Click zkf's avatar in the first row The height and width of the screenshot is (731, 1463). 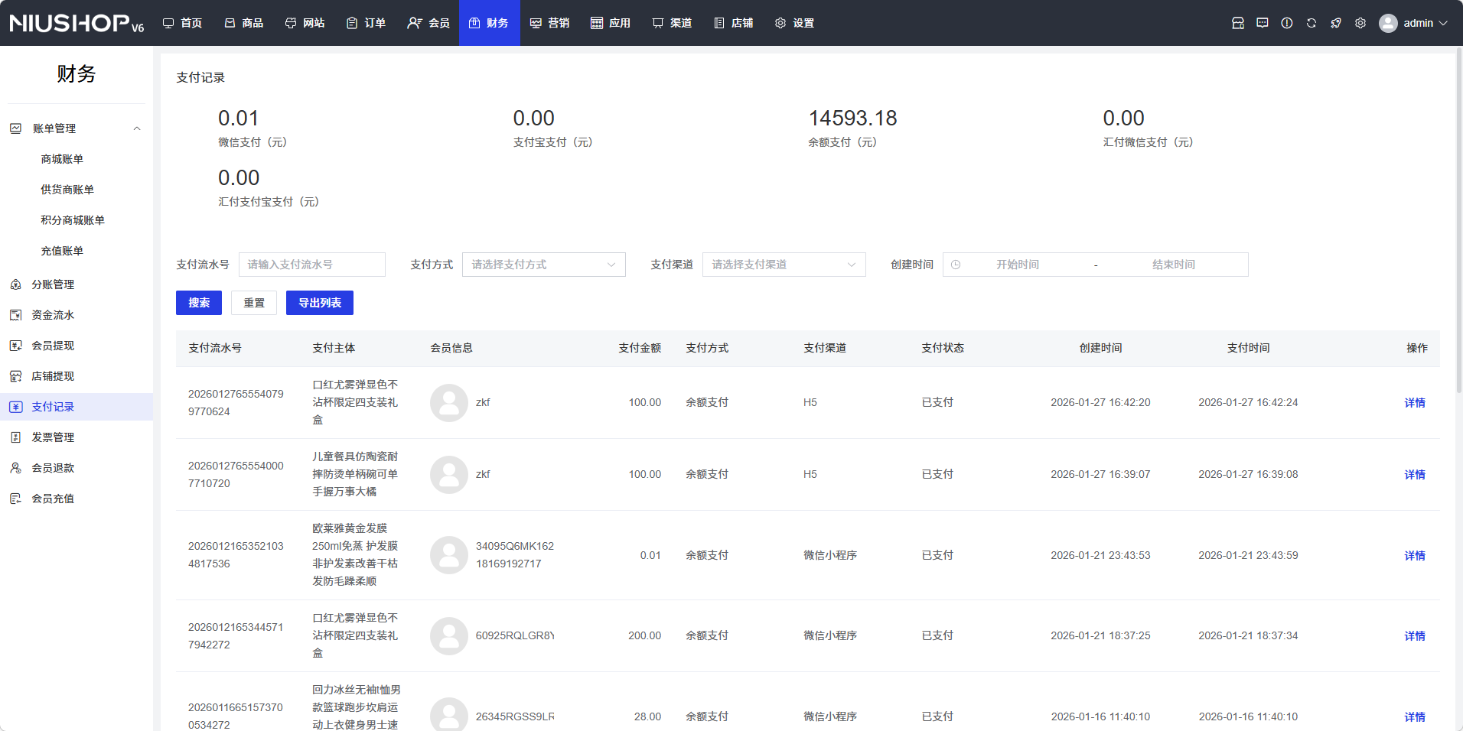click(x=449, y=403)
